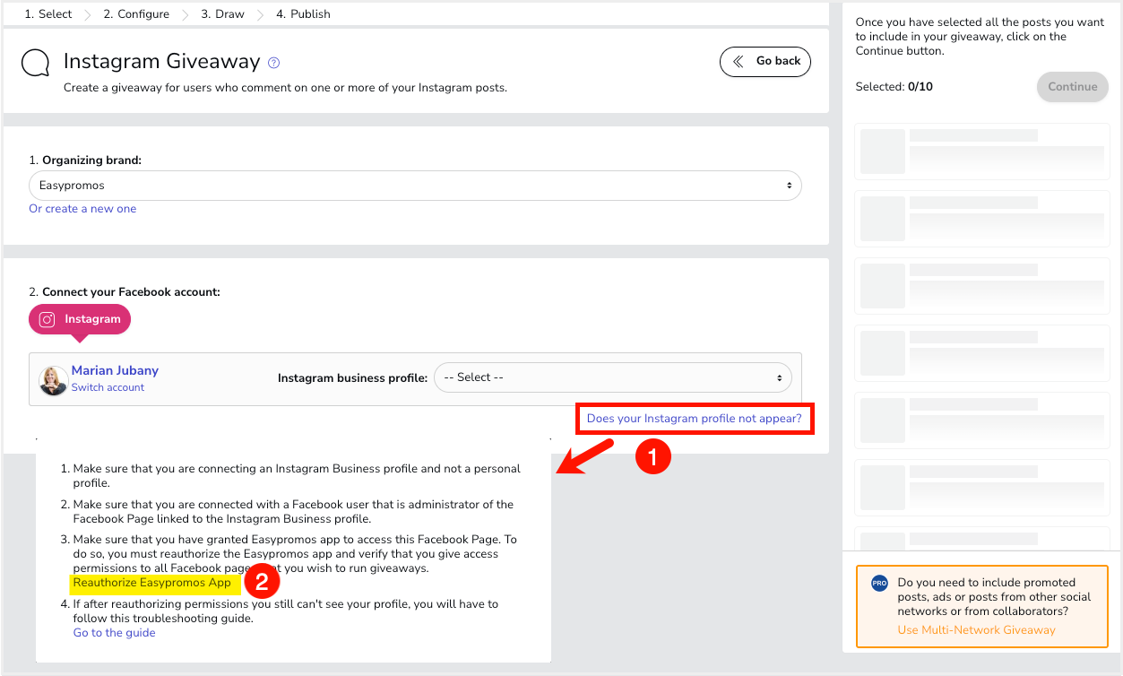Open the 'Go to the guide' link

tap(115, 633)
